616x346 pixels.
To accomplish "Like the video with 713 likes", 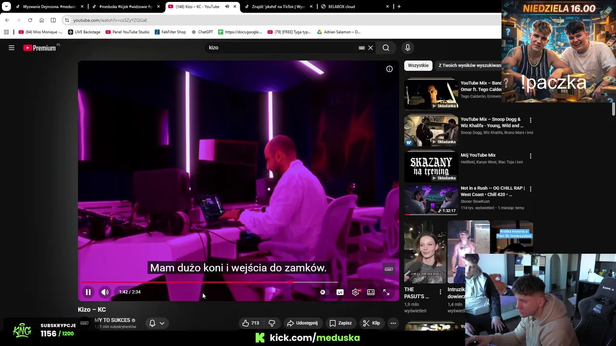I will [251, 323].
